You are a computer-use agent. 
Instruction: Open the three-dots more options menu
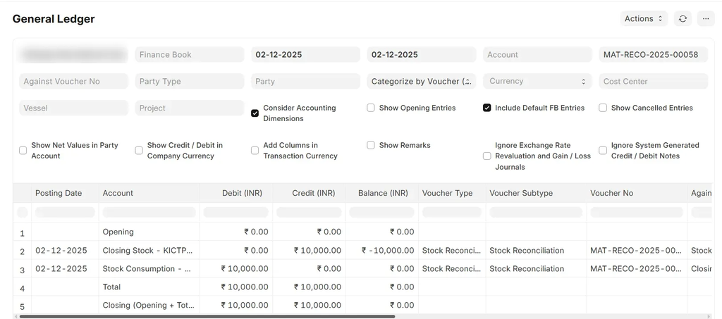point(706,19)
